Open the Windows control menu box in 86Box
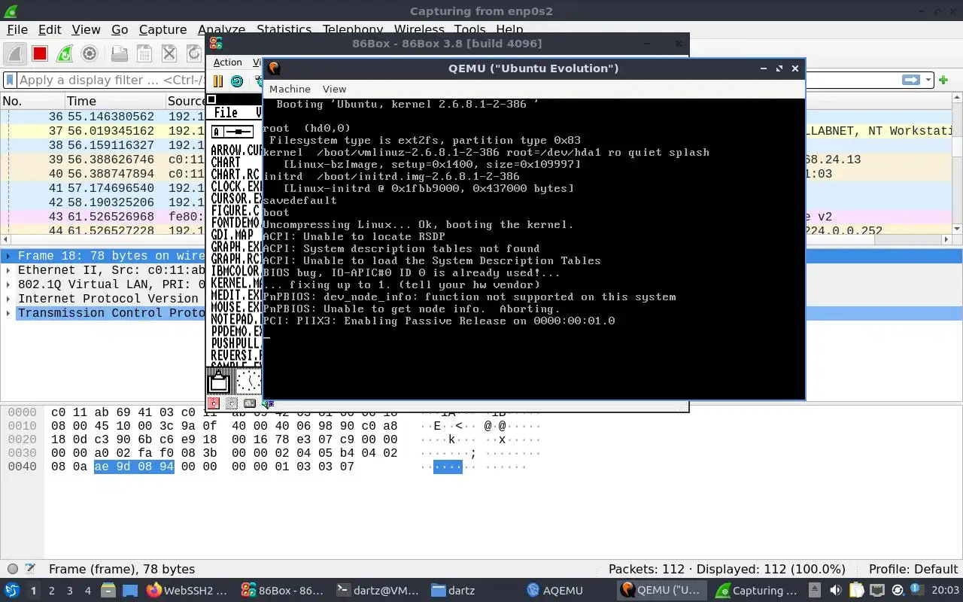Image resolution: width=963 pixels, height=602 pixels. [212, 99]
